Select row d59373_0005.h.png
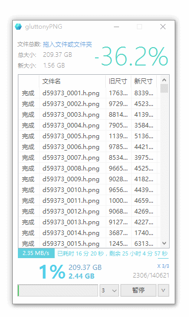 click(89, 136)
